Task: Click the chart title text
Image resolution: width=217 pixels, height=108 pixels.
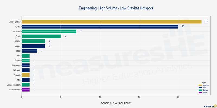Action: coord(116,8)
